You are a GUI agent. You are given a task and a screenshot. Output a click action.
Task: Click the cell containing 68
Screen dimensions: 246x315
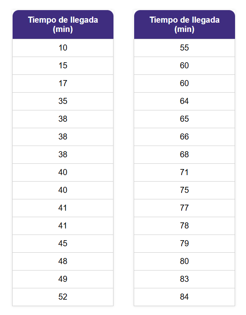tap(184, 154)
